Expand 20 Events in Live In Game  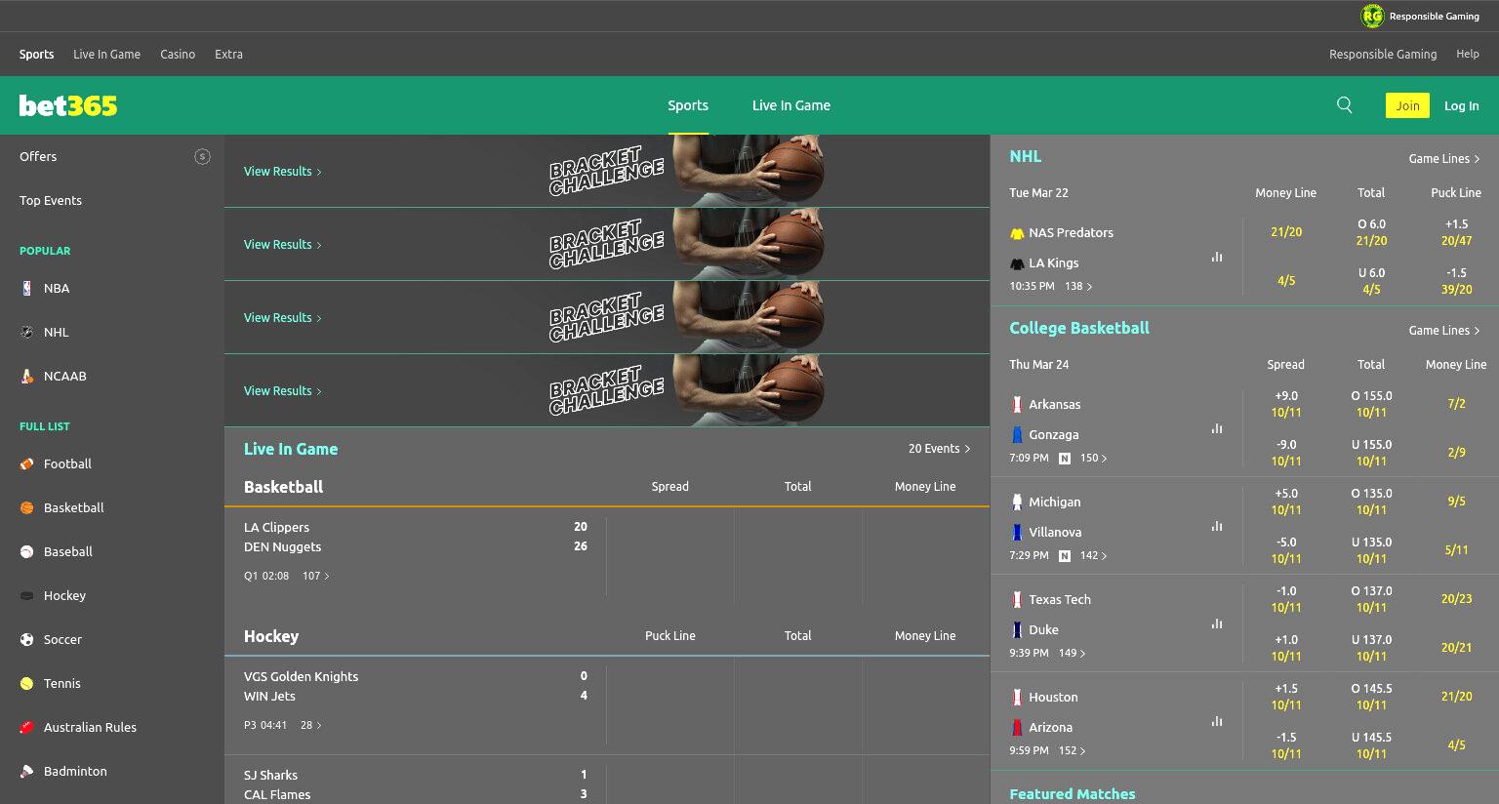pos(939,449)
